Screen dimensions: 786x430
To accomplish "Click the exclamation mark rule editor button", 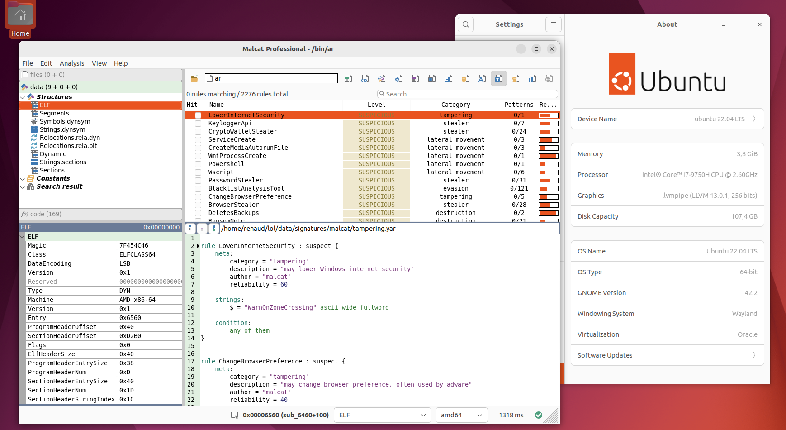I will [214, 229].
